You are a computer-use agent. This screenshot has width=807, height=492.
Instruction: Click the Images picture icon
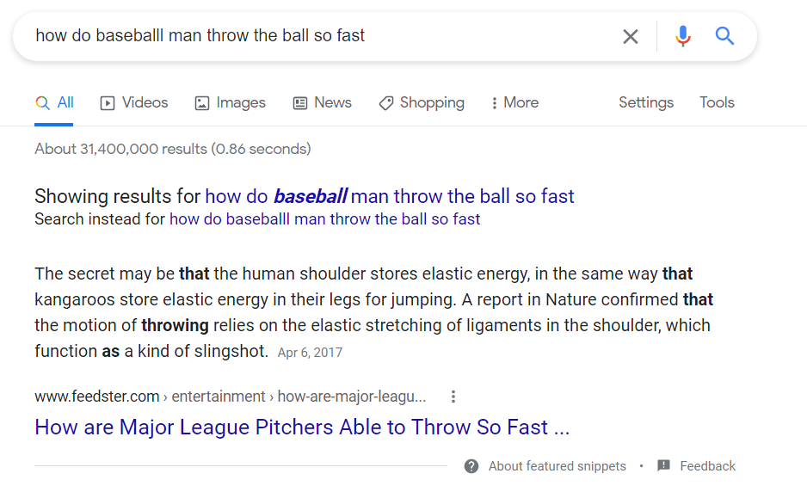(201, 103)
